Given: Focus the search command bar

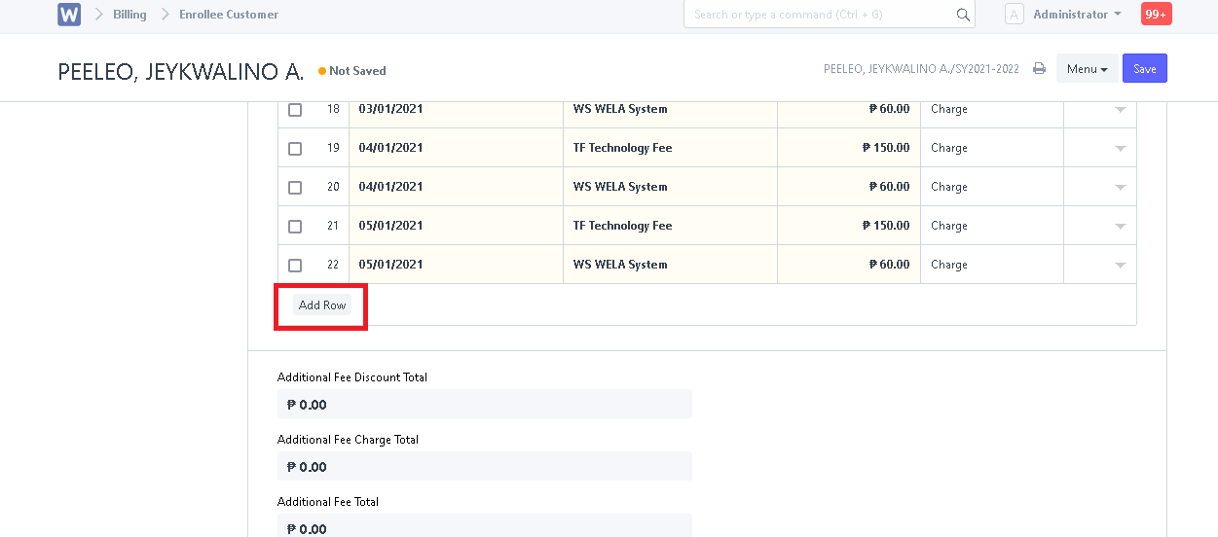Looking at the screenshot, I should coord(830,15).
